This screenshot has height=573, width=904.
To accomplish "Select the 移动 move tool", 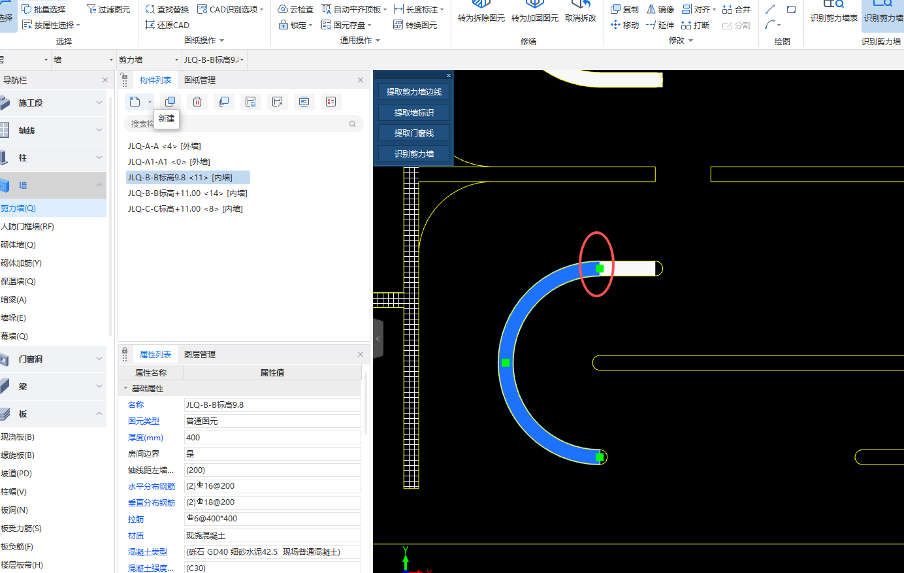I will pyautogui.click(x=624, y=25).
